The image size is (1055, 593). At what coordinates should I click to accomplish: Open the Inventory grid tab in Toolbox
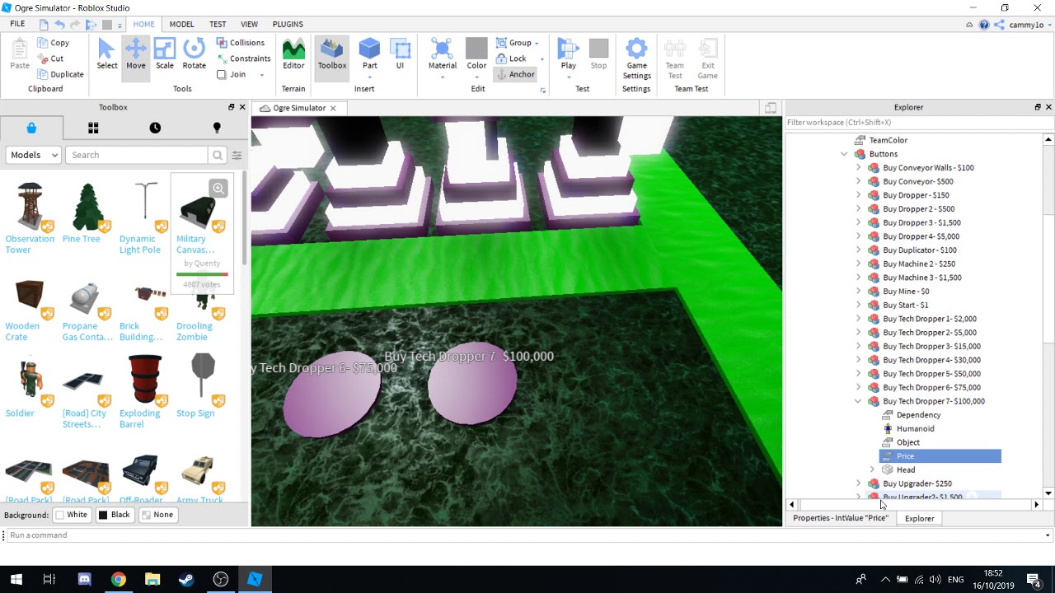pyautogui.click(x=93, y=128)
